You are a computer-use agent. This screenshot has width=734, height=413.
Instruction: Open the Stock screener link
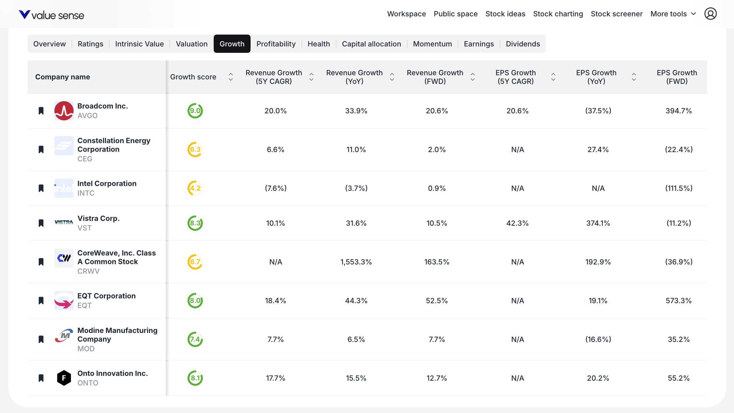click(x=616, y=14)
